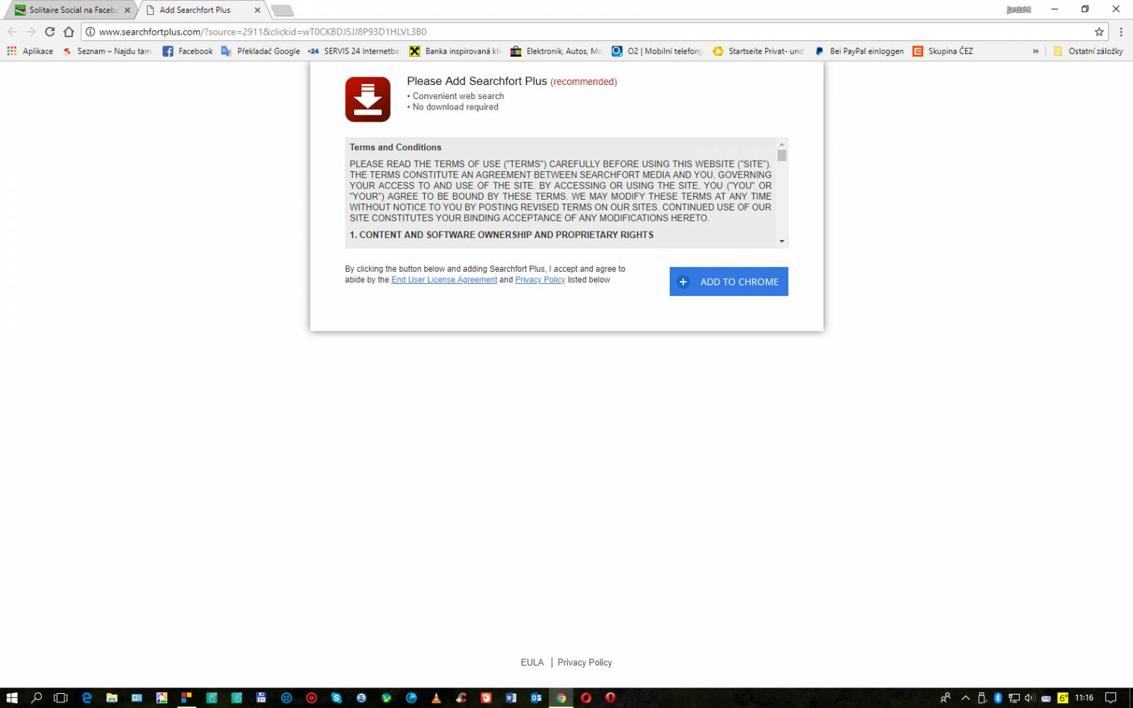Click the 11:16 taskbar clock
This screenshot has height=708, width=1133.
pos(1084,697)
